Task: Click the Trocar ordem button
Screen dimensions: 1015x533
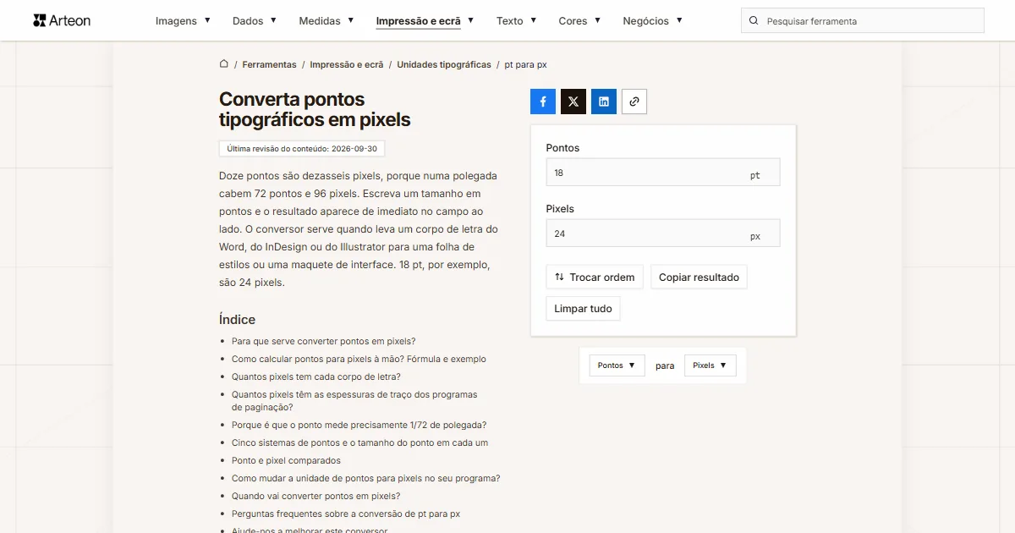Action: [595, 277]
